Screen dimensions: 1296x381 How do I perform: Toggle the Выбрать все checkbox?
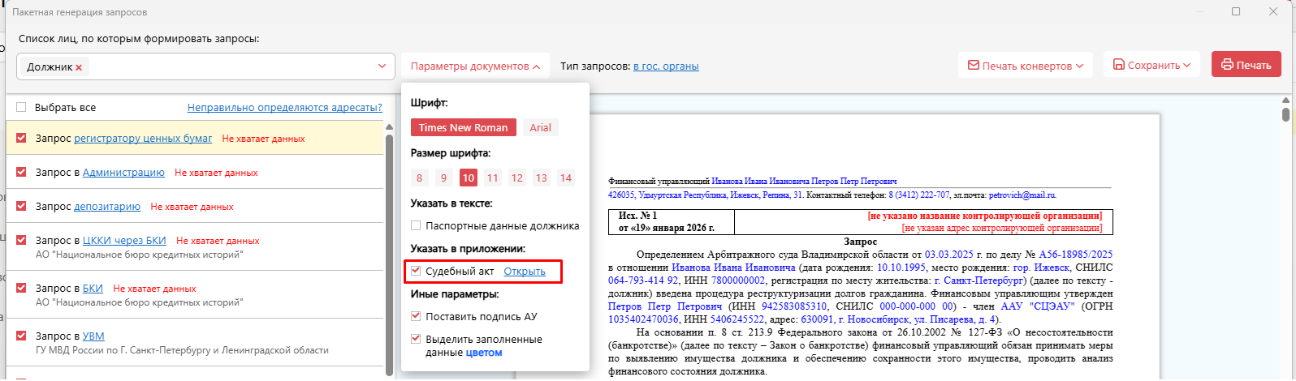click(21, 107)
